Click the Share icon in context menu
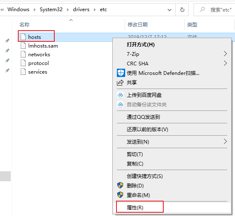The image size is (235, 216). point(120,83)
